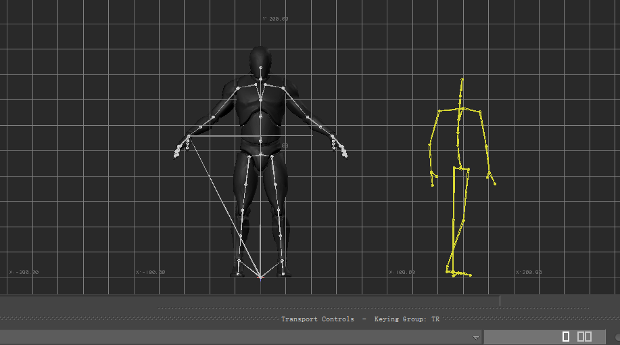Switch to the single-pane viewer layout icon
The height and width of the screenshot is (345, 620).
566,336
